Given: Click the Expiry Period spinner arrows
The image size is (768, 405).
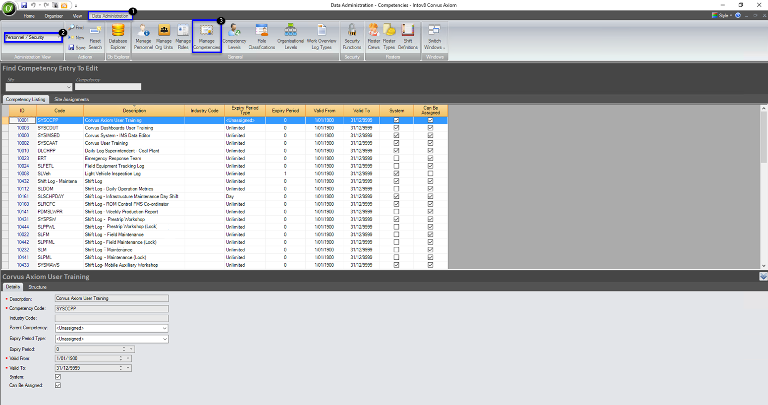Looking at the screenshot, I should 124,349.
